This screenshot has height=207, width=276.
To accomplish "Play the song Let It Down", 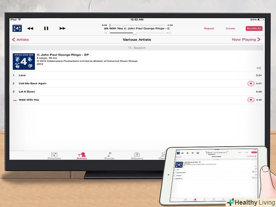I will click(x=137, y=91).
